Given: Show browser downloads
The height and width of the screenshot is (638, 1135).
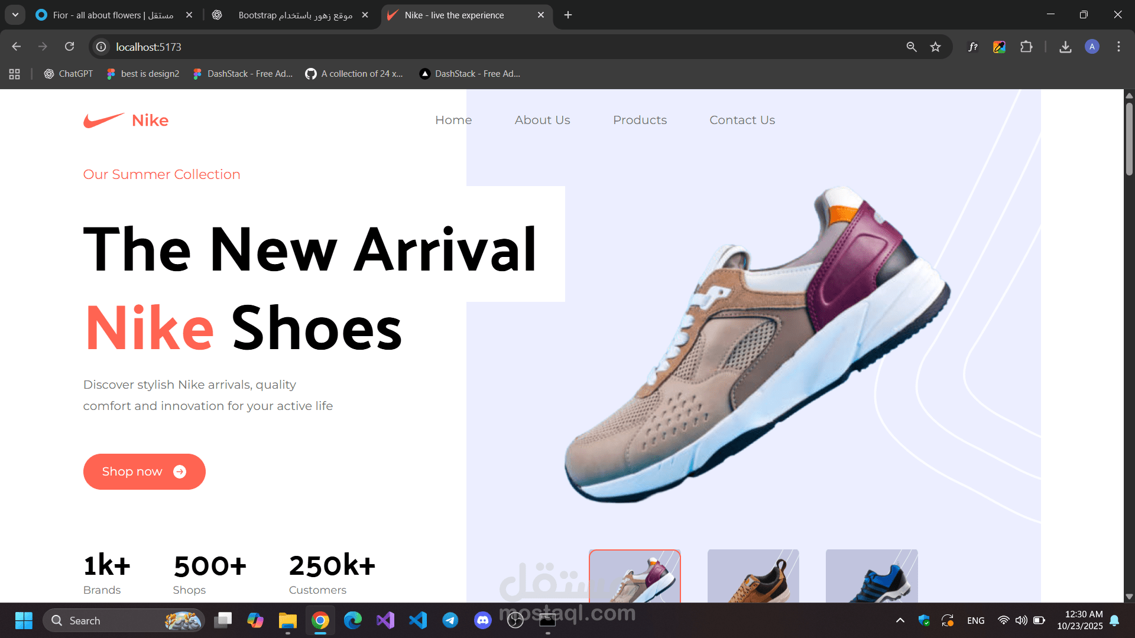Looking at the screenshot, I should pyautogui.click(x=1065, y=47).
